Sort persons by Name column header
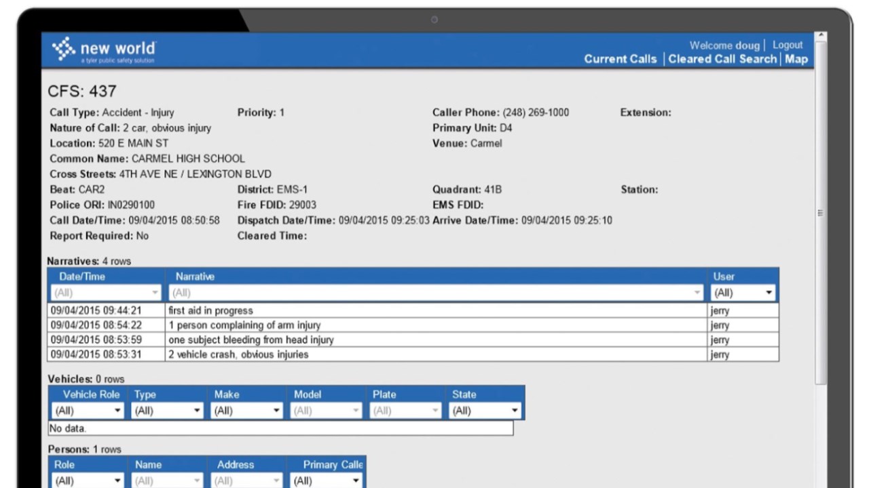This screenshot has width=869, height=488. point(148,465)
